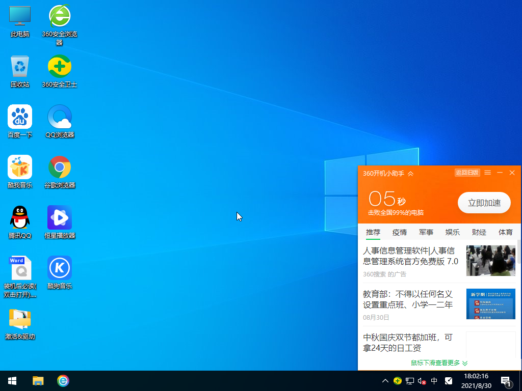Launch the 恒星播放器 video player
The image size is (522, 391).
point(60,216)
